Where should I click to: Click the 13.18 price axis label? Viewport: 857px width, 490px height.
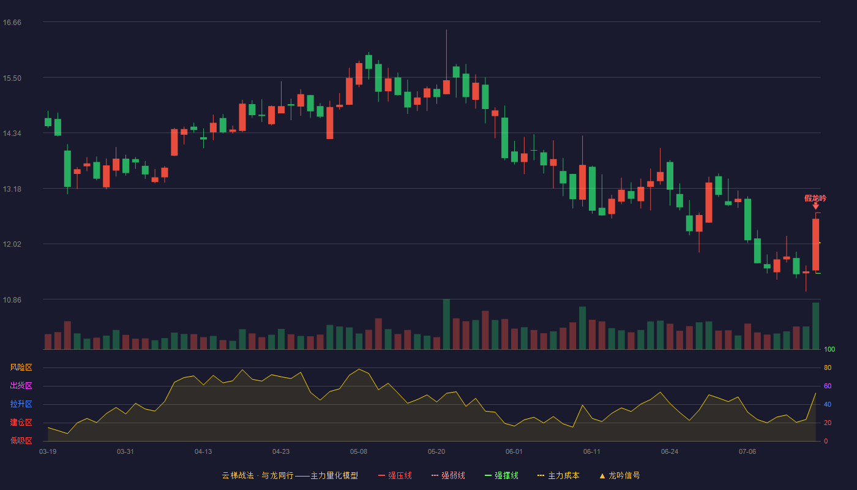(x=12, y=189)
